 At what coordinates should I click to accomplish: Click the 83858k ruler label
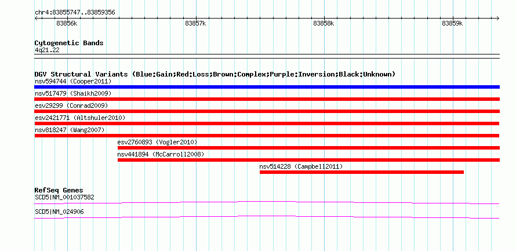point(324,23)
